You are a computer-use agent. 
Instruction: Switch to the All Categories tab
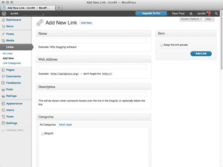click(48, 125)
